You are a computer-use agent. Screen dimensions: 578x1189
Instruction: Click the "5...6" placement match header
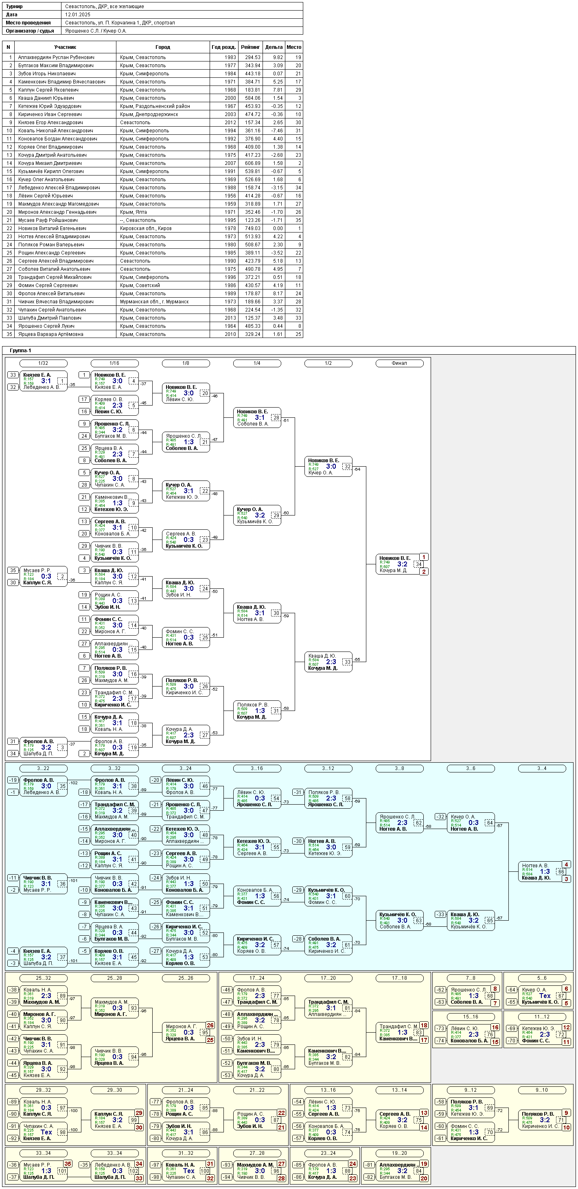541,978
